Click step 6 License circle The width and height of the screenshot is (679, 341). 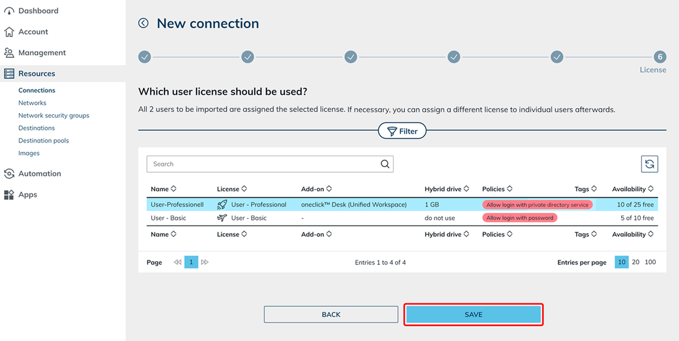659,57
